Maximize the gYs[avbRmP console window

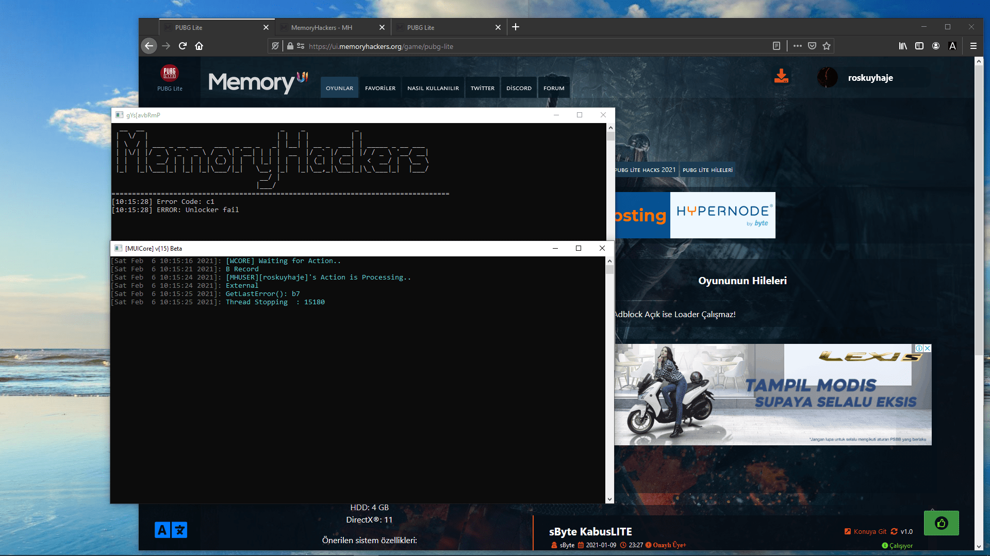(x=580, y=115)
